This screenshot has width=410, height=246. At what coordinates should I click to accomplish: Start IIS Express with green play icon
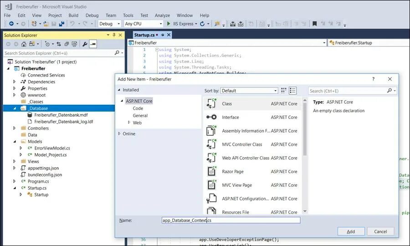coord(169,24)
